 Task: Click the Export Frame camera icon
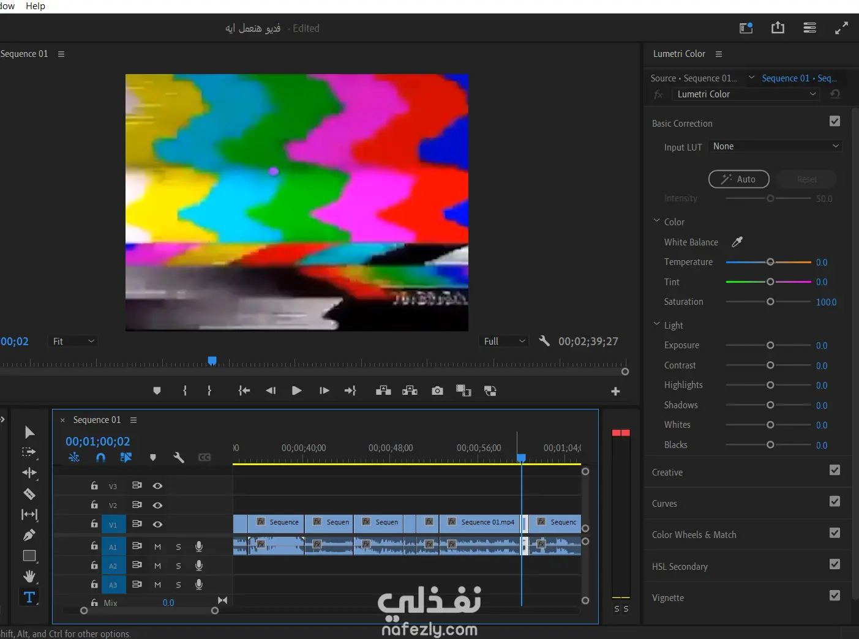pyautogui.click(x=437, y=391)
